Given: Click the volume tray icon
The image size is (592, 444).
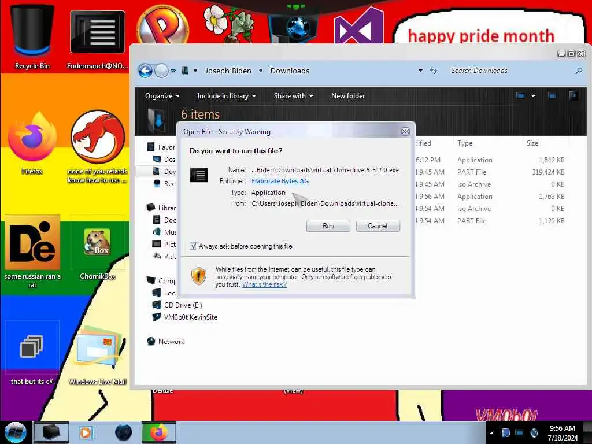Looking at the screenshot, I should point(534,433).
